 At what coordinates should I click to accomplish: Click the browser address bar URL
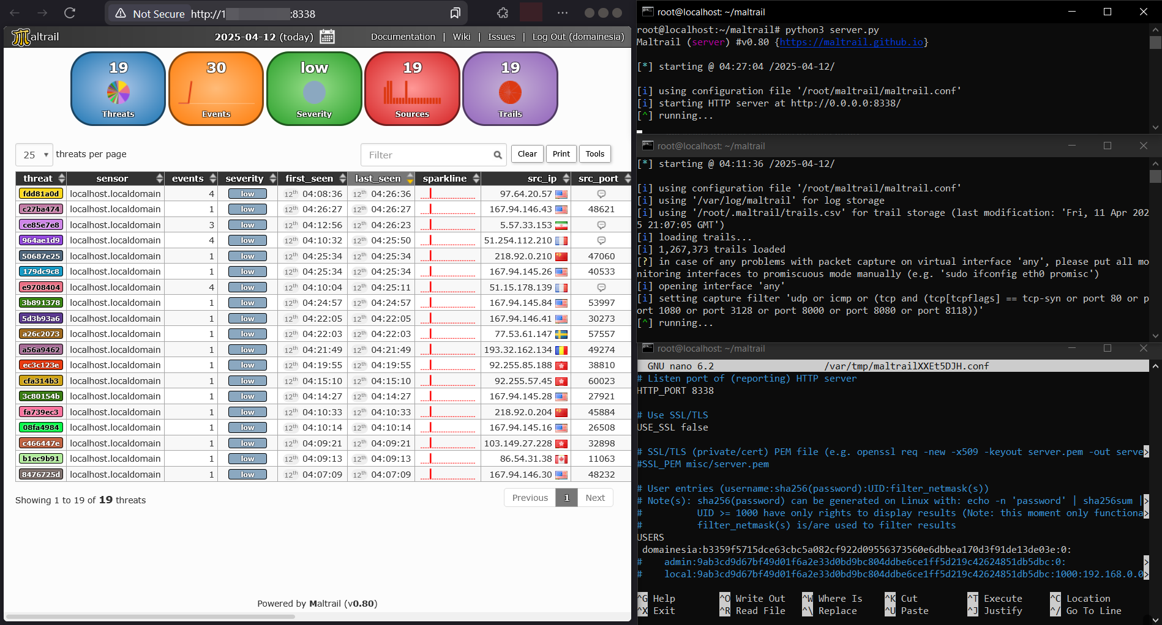click(253, 14)
